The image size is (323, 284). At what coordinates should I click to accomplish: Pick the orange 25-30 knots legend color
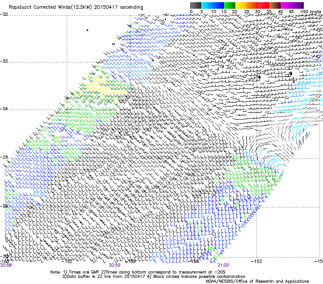click(252, 5)
